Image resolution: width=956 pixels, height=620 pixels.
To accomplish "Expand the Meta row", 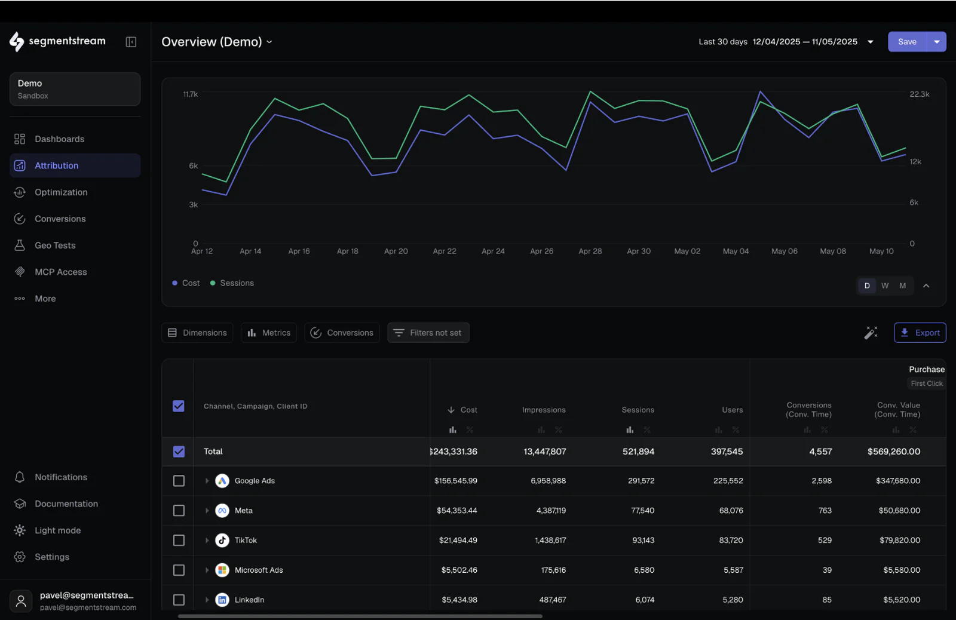I will [207, 511].
